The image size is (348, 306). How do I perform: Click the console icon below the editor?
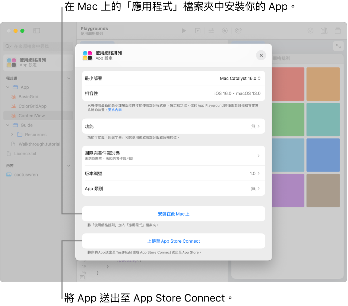click(x=82, y=277)
